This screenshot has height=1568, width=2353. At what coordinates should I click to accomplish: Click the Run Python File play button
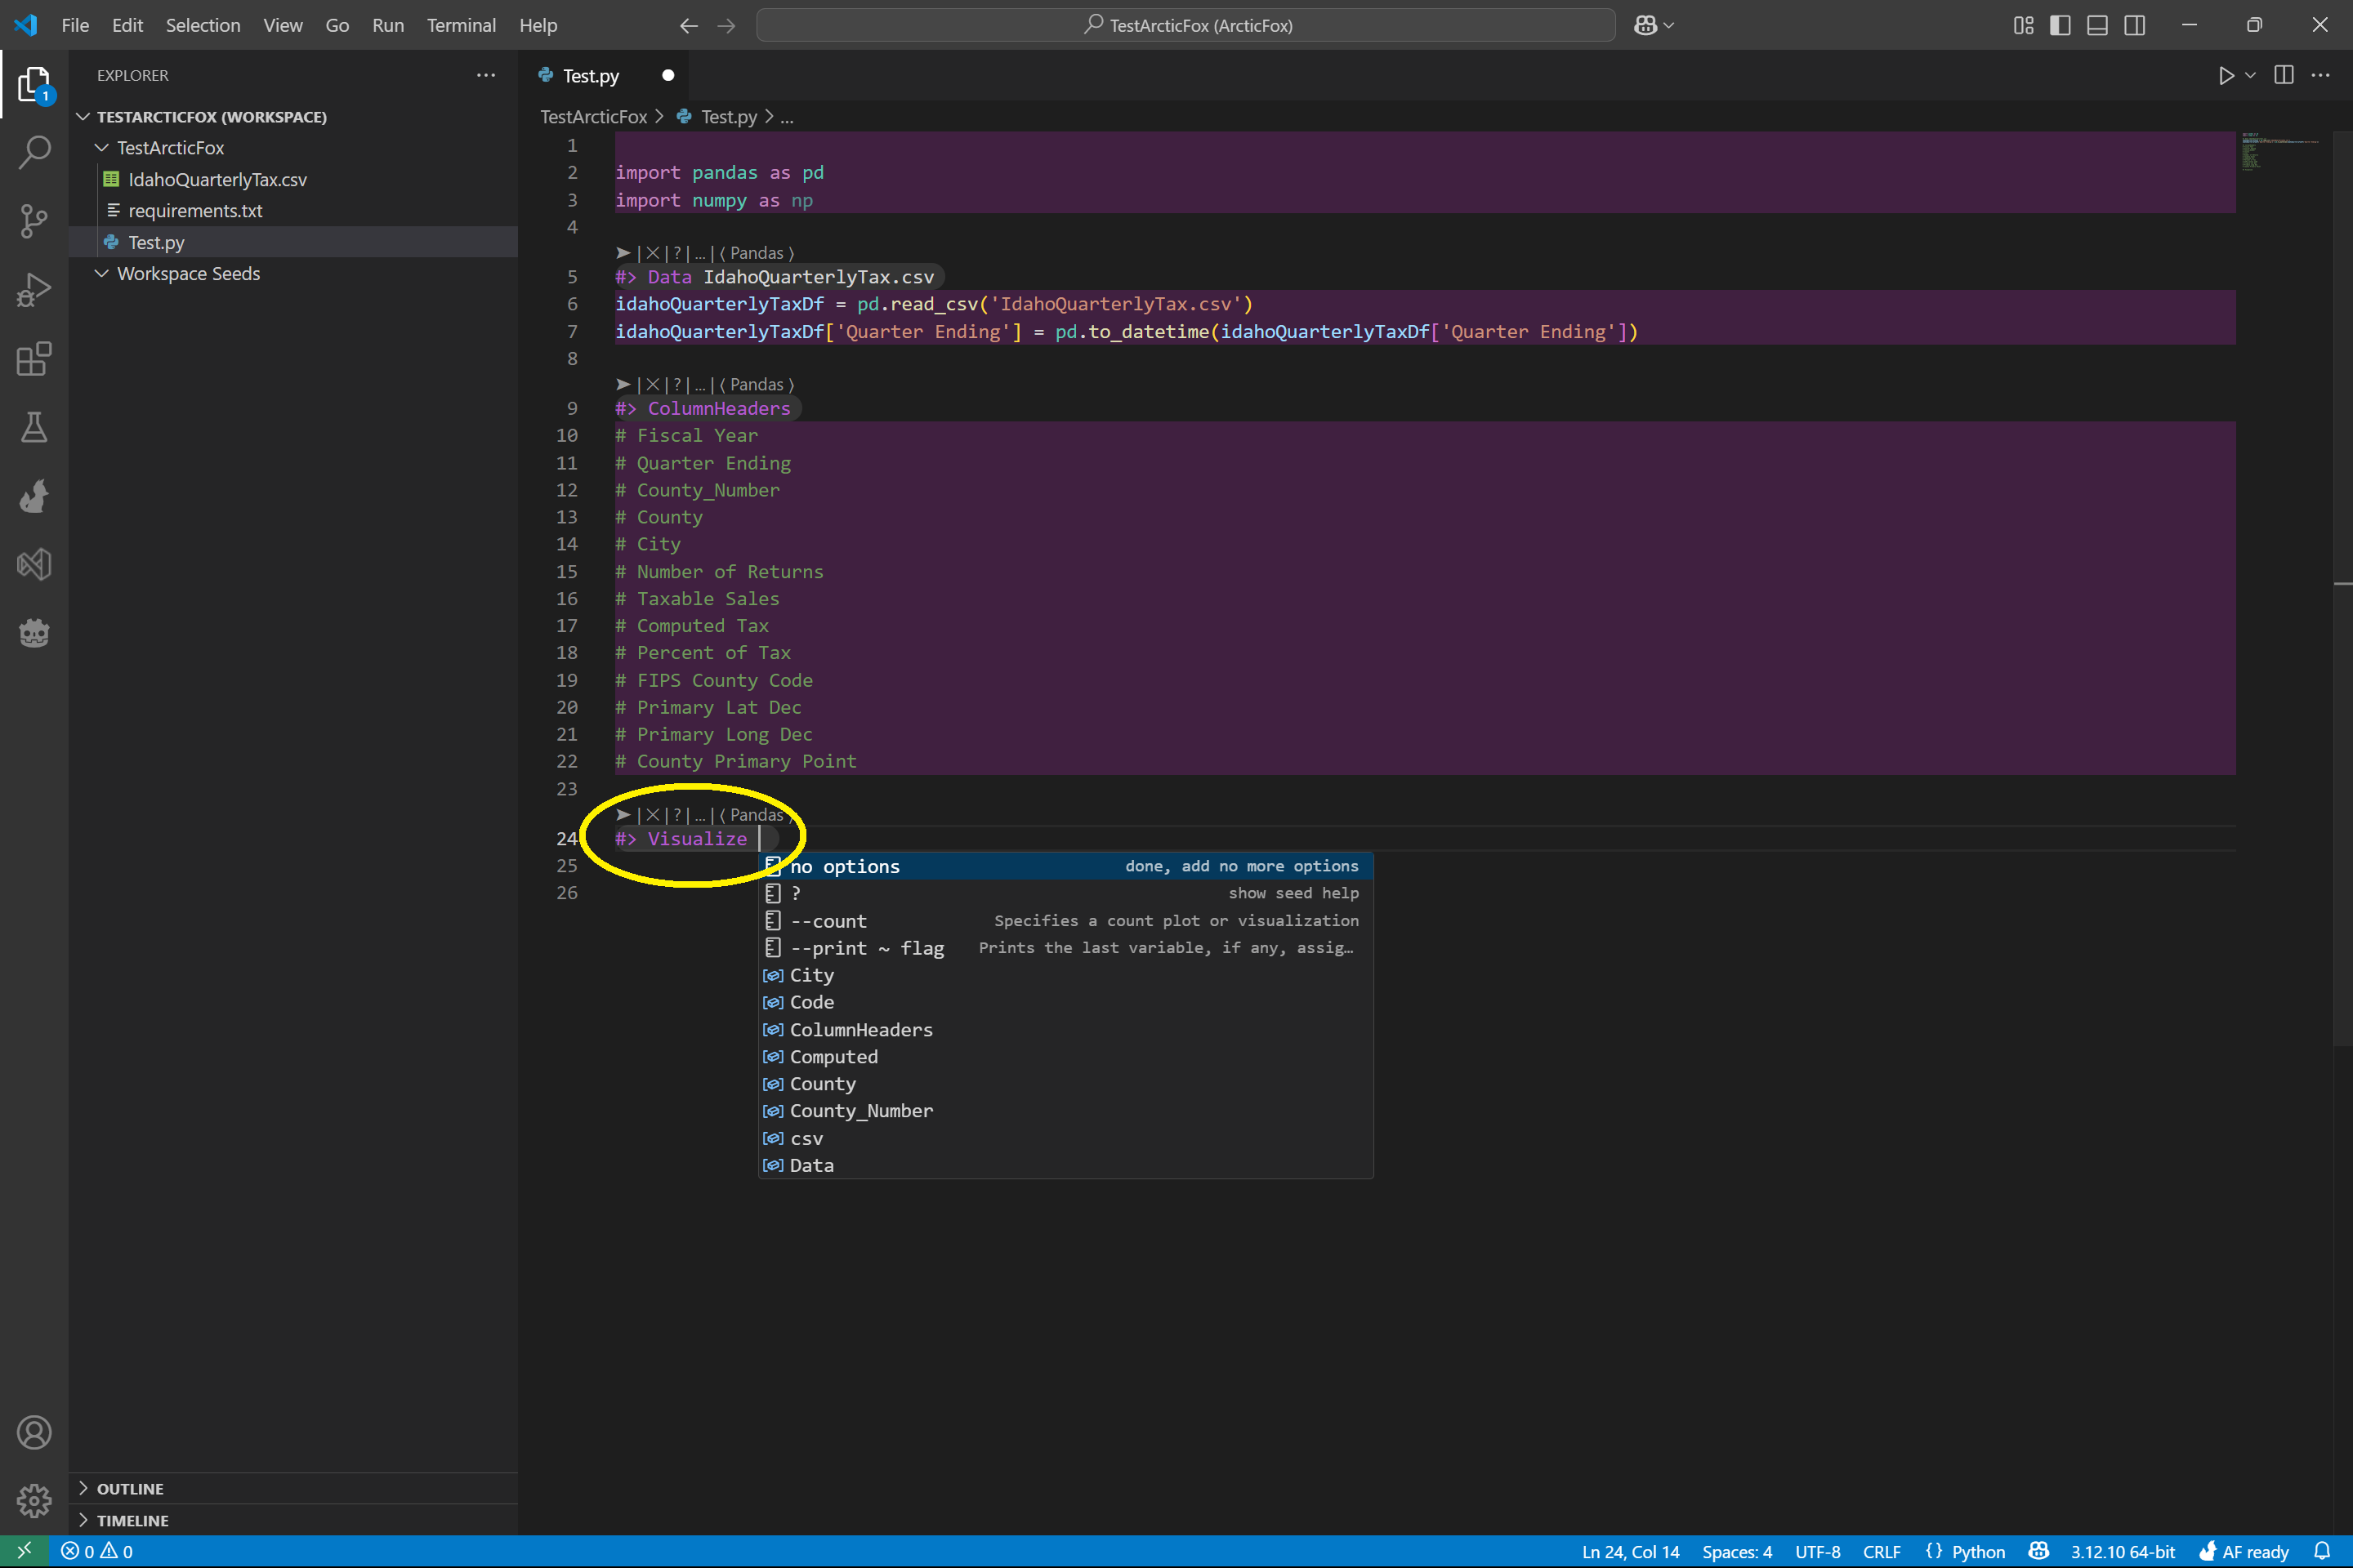(2226, 76)
